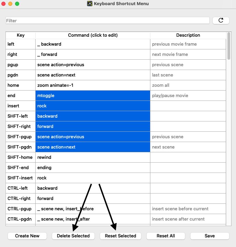Click the 'zoom all' description
The width and height of the screenshot is (236, 247).
188,85
